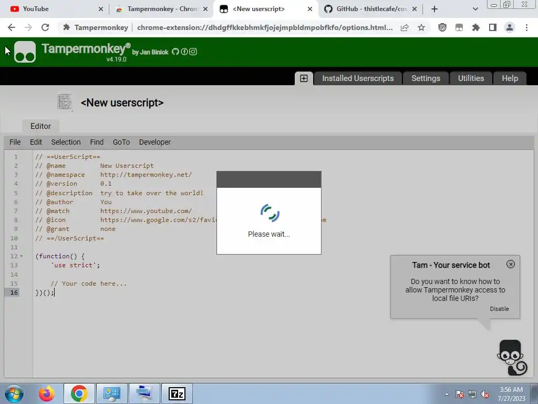Viewport: 538px width, 404px height.
Task: Click the forward navigation arrow
Action: click(28, 27)
